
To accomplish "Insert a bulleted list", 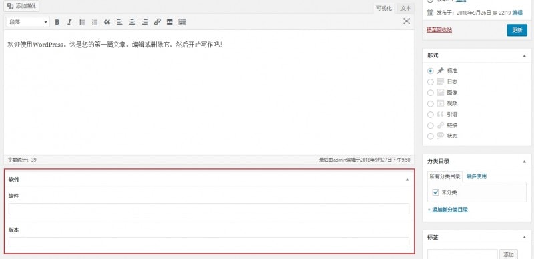I will [82, 22].
